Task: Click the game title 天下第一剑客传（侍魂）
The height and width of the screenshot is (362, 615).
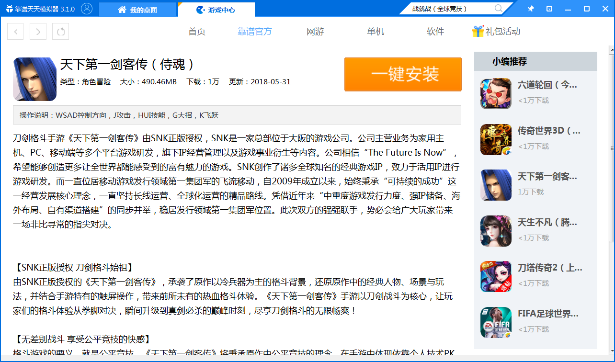Action: 128,65
